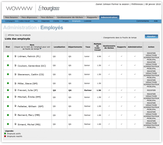Screen dimensions: 163x145
Task: Click the green Employés actifs legend square
Action: tap(5, 134)
